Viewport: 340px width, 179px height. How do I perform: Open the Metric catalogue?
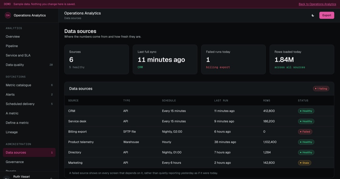tap(29, 85)
